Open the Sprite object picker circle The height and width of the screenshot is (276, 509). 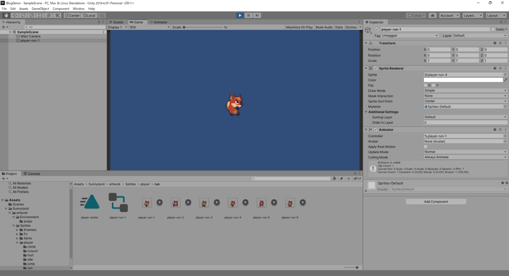[x=505, y=75]
